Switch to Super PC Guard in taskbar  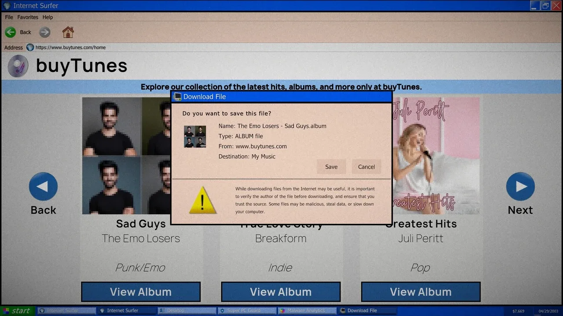pyautogui.click(x=246, y=311)
